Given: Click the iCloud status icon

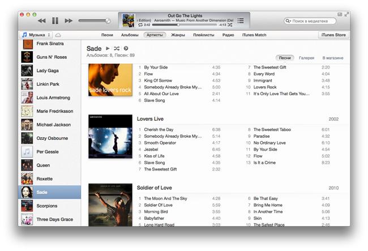Looking at the screenshot, I should click(x=58, y=35).
